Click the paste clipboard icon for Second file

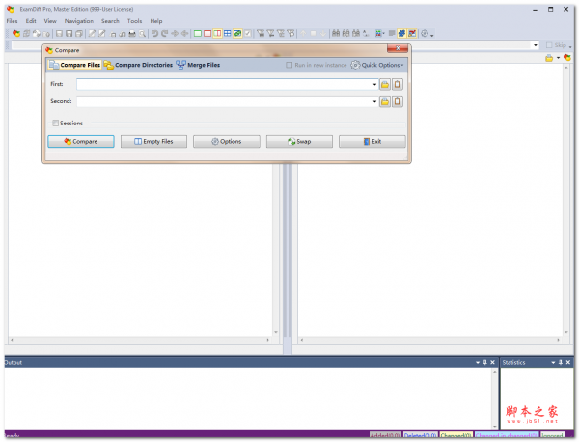397,101
